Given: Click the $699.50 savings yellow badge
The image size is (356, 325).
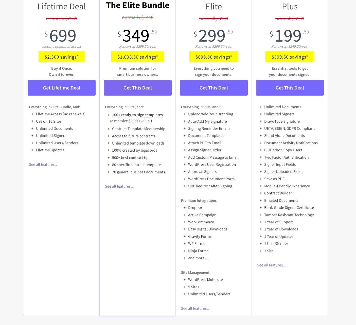Looking at the screenshot, I should pos(214,57).
